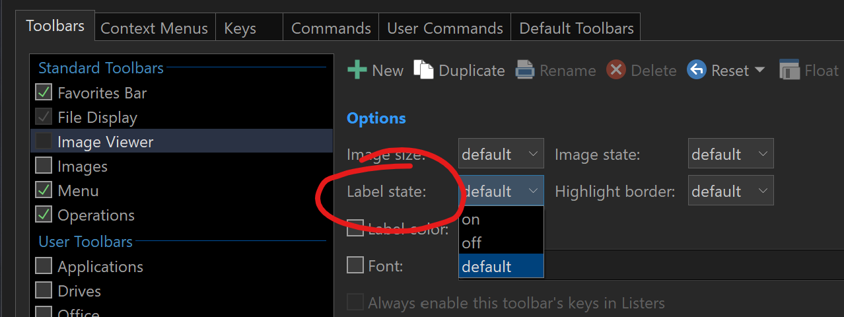
Task: Choose "on" in the Label state list
Action: point(501,219)
